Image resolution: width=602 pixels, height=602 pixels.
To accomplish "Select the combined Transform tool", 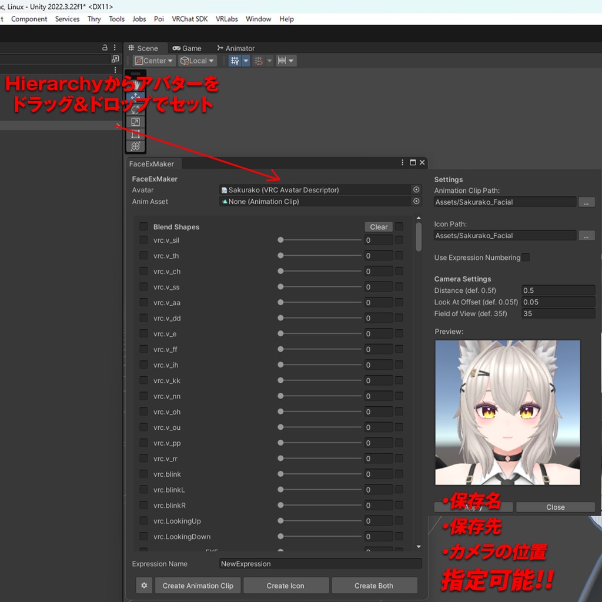I will coord(135,145).
